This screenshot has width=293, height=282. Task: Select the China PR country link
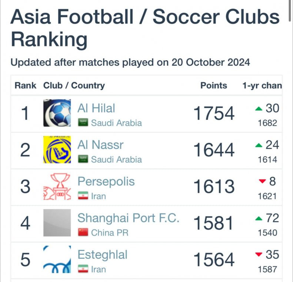pos(110,233)
